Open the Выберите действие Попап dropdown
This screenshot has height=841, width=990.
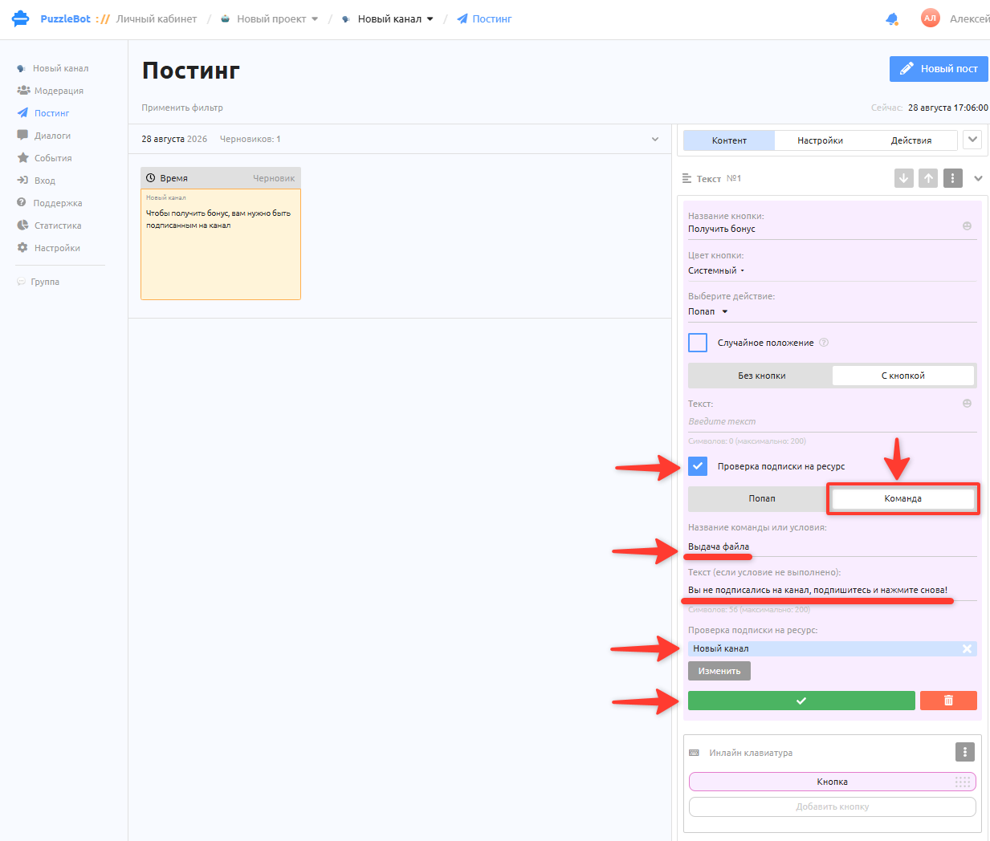pyautogui.click(x=708, y=311)
